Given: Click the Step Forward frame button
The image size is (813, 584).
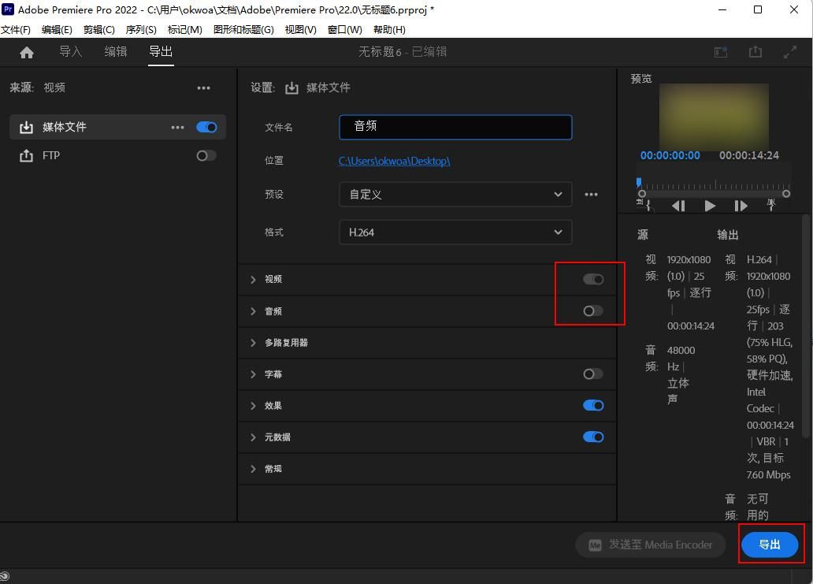Looking at the screenshot, I should click(x=740, y=206).
